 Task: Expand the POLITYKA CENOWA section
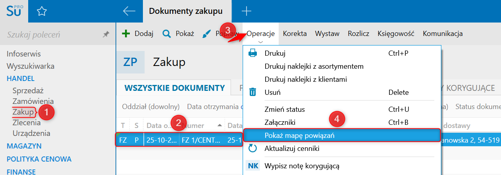coord(39,159)
